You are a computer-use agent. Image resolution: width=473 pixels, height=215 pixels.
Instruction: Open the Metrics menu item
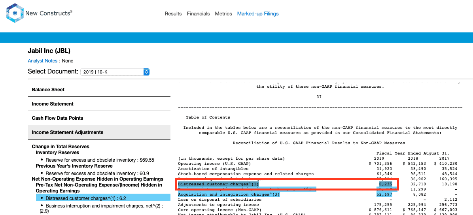coord(223,13)
